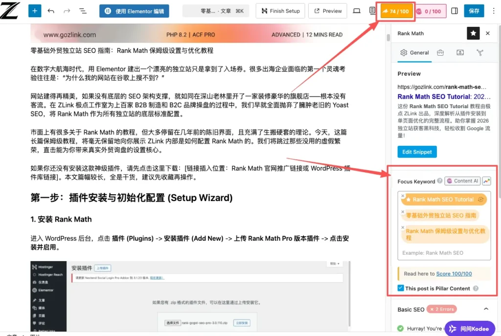Open the keyword trends chart icon
Viewport: 501px width, 336px height.
tap(486, 181)
